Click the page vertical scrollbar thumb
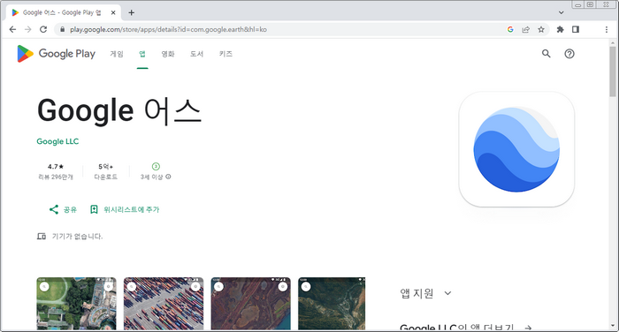Image resolution: width=619 pixels, height=332 pixels. 613,71
